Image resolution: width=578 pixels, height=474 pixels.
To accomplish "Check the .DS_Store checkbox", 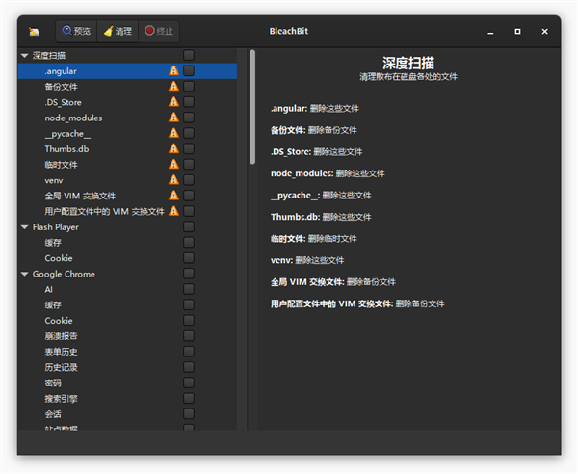I will [189, 102].
